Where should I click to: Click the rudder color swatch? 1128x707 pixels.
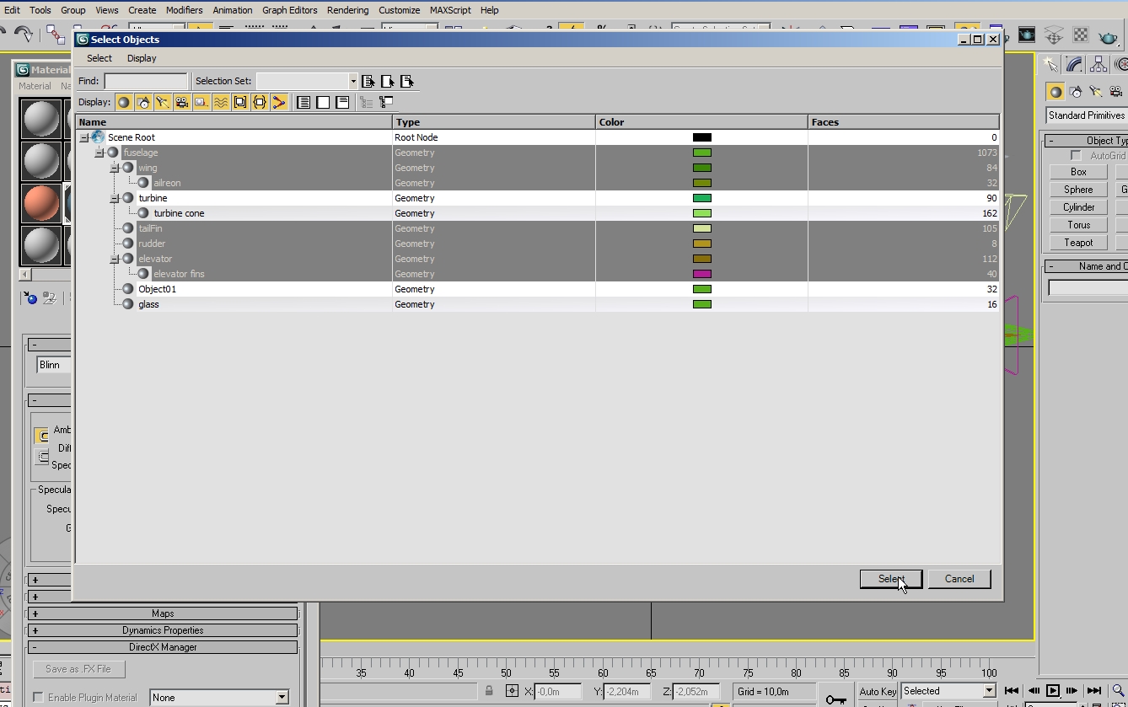pyautogui.click(x=702, y=244)
